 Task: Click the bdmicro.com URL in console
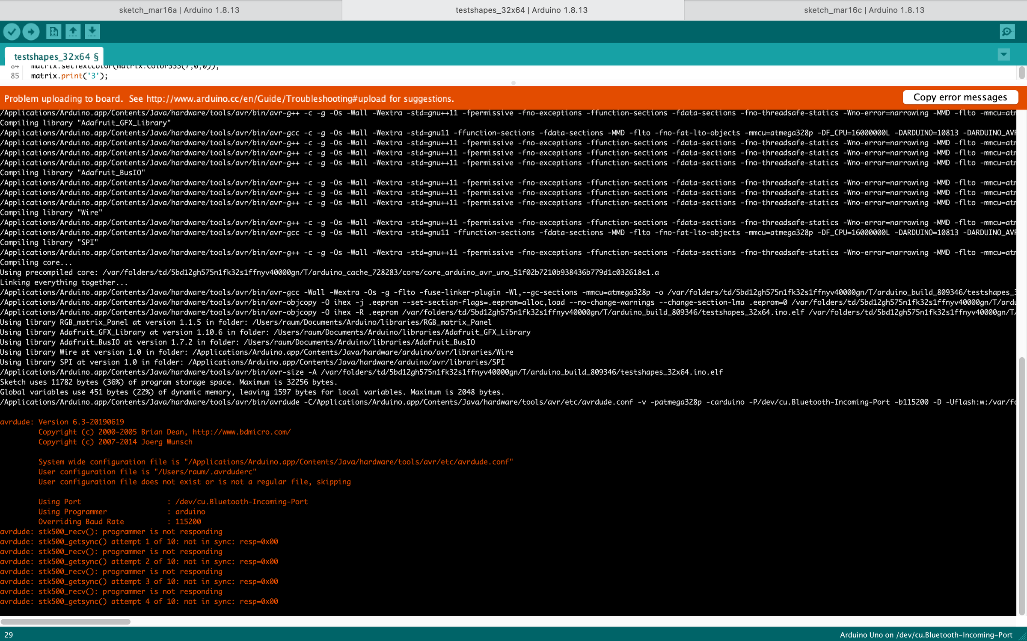point(241,432)
